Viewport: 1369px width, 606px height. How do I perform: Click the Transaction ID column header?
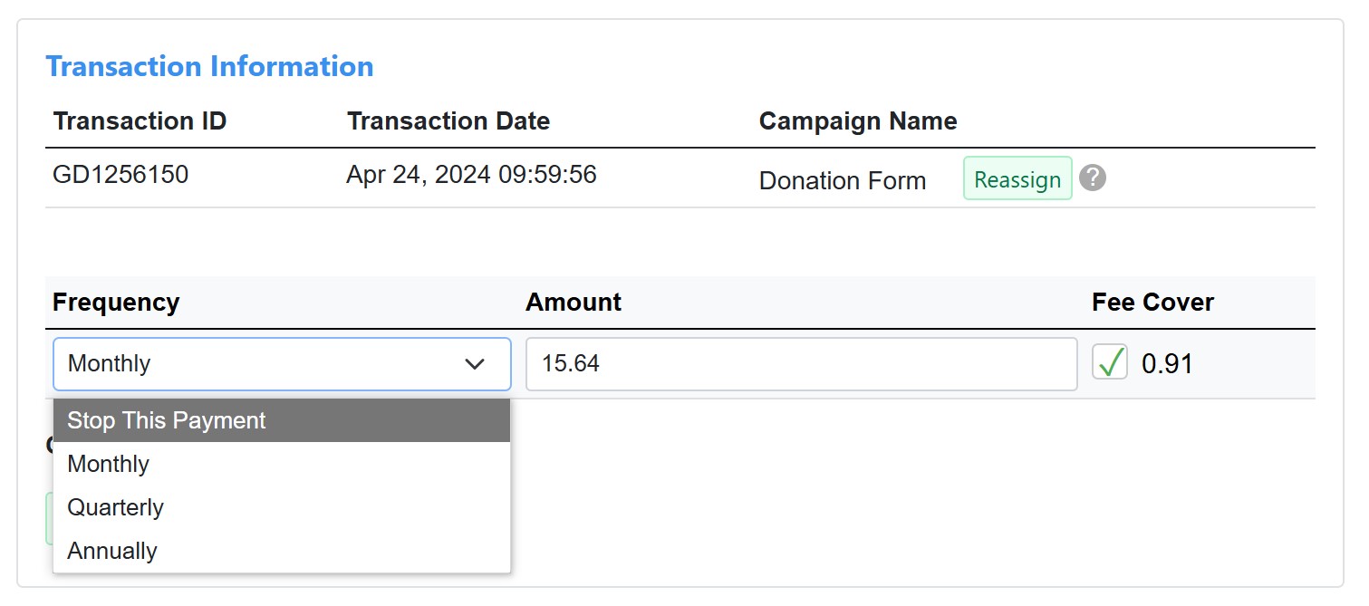(x=140, y=121)
